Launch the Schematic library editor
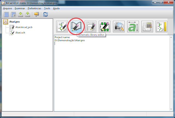 [76, 27]
